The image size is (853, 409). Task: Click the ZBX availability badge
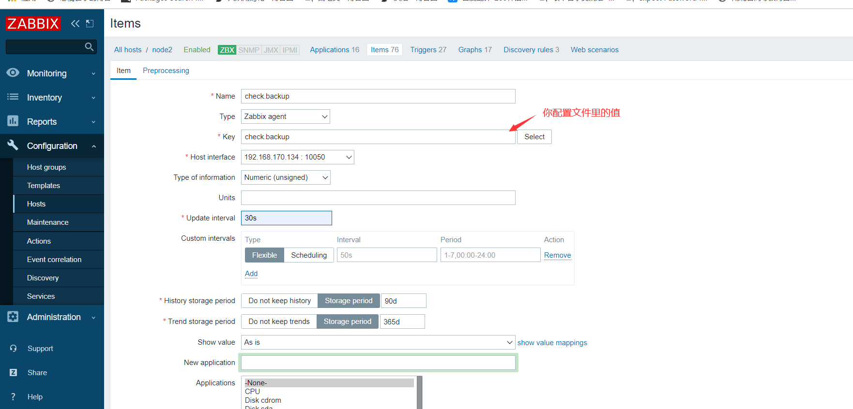(227, 50)
